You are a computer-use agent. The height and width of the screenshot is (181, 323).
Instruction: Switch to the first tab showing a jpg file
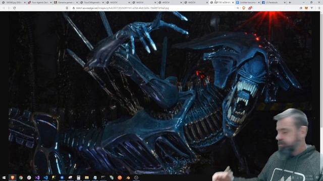coord(14,3)
